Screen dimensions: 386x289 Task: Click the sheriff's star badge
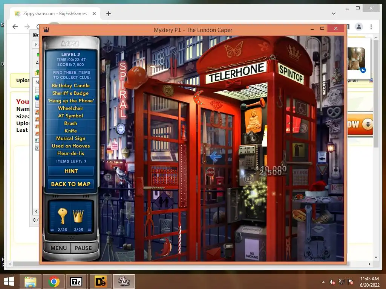(x=334, y=97)
